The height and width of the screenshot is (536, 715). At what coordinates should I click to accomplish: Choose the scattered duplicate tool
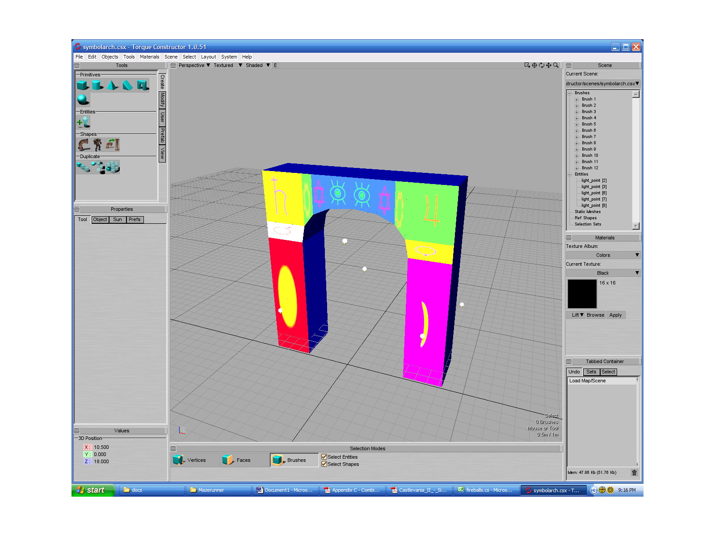pos(98,167)
